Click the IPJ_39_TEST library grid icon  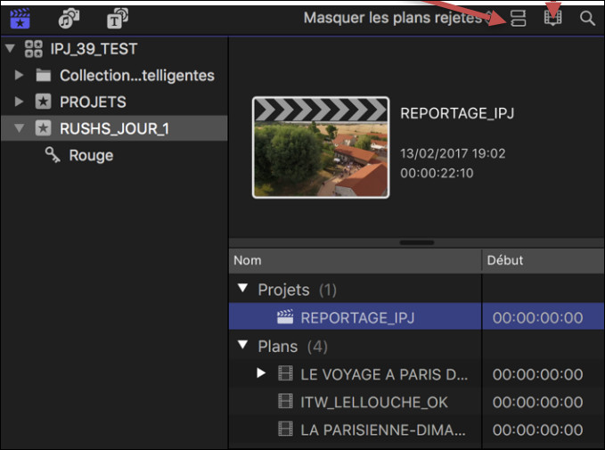[34, 49]
